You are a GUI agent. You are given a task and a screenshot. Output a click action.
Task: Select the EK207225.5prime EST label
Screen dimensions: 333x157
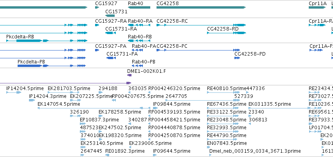coord(91,96)
